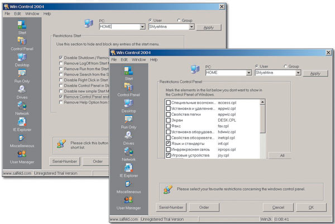Open File menu in front window

[x=114, y=60]
